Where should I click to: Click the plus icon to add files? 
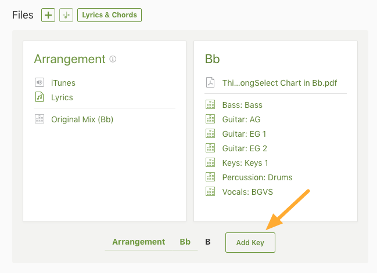(48, 15)
